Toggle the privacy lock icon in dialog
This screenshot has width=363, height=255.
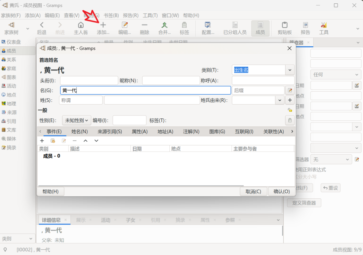(x=290, y=110)
